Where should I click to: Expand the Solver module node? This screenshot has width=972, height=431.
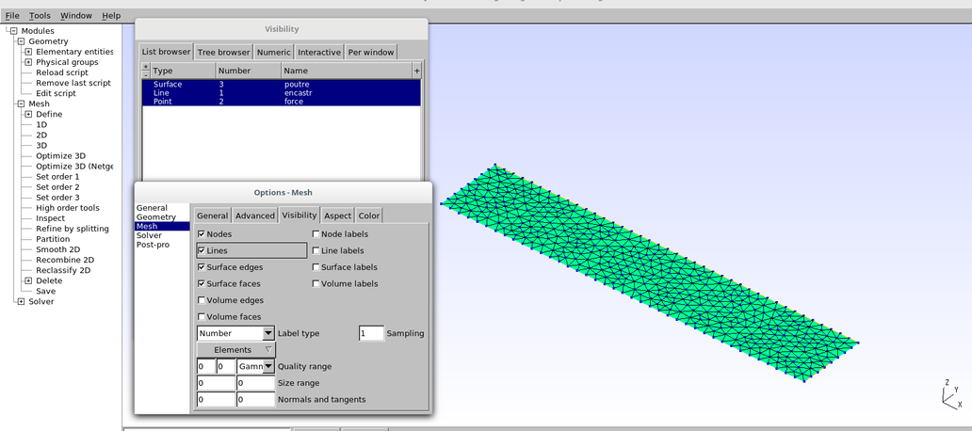(21, 301)
